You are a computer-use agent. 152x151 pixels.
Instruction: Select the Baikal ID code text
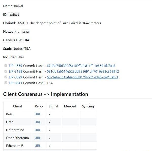pos(14,15)
